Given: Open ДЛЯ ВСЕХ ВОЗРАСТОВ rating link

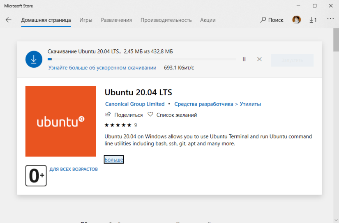Looking at the screenshot, I should 74,169.
